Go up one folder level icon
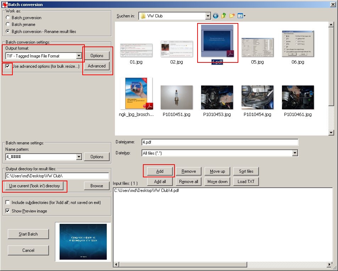Image resolution: width=338 pixels, height=271 pixels. coord(224,16)
